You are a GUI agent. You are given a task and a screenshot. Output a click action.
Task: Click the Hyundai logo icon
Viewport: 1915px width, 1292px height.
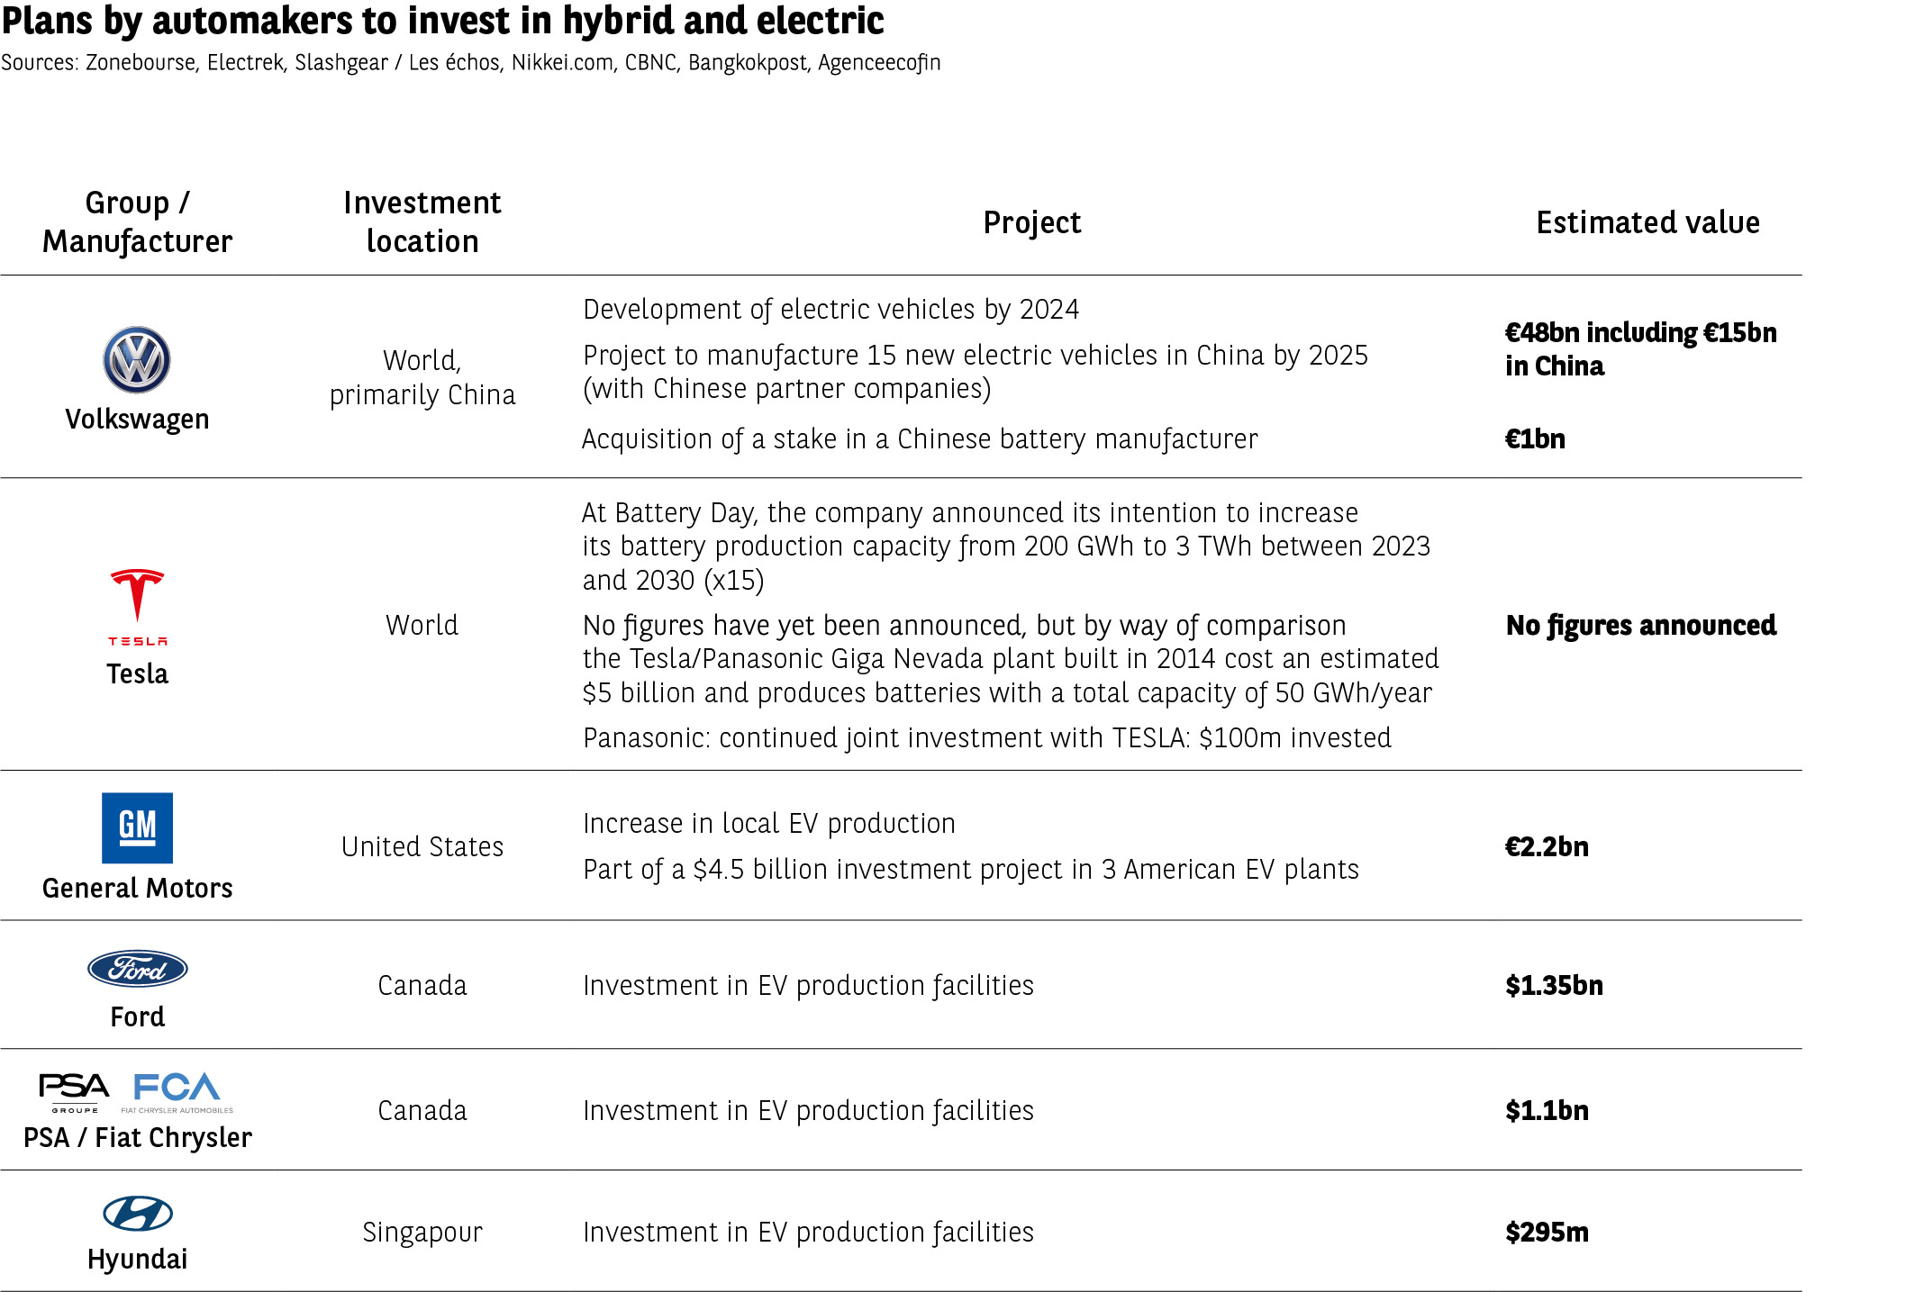tap(137, 1214)
